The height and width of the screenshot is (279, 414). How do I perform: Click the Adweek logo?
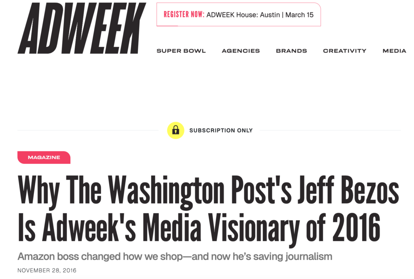[81, 29]
